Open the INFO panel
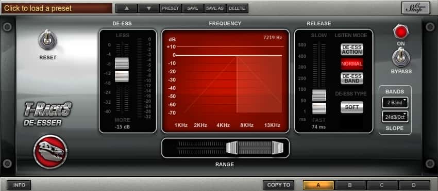This screenshot has width=438, height=191. [19, 185]
